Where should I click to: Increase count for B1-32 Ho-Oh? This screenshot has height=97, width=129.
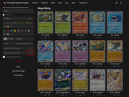click(x=84, y=38)
